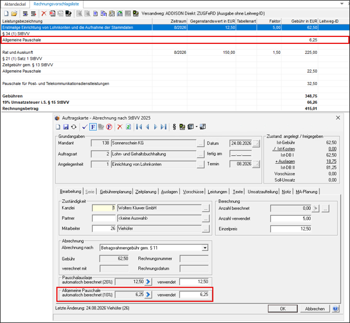Image resolution: width=350 pixels, height=323 pixels.
Task: Confirm the dialog with OK
Action: (x=283, y=309)
